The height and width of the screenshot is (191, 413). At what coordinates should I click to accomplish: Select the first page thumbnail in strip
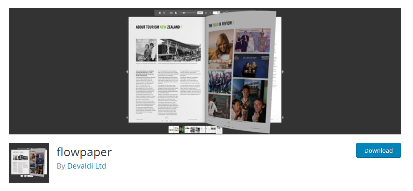pos(171,130)
